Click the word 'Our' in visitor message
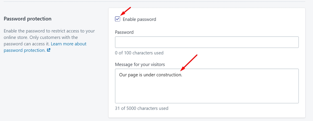The width and height of the screenshot is (313, 121). coord(123,75)
